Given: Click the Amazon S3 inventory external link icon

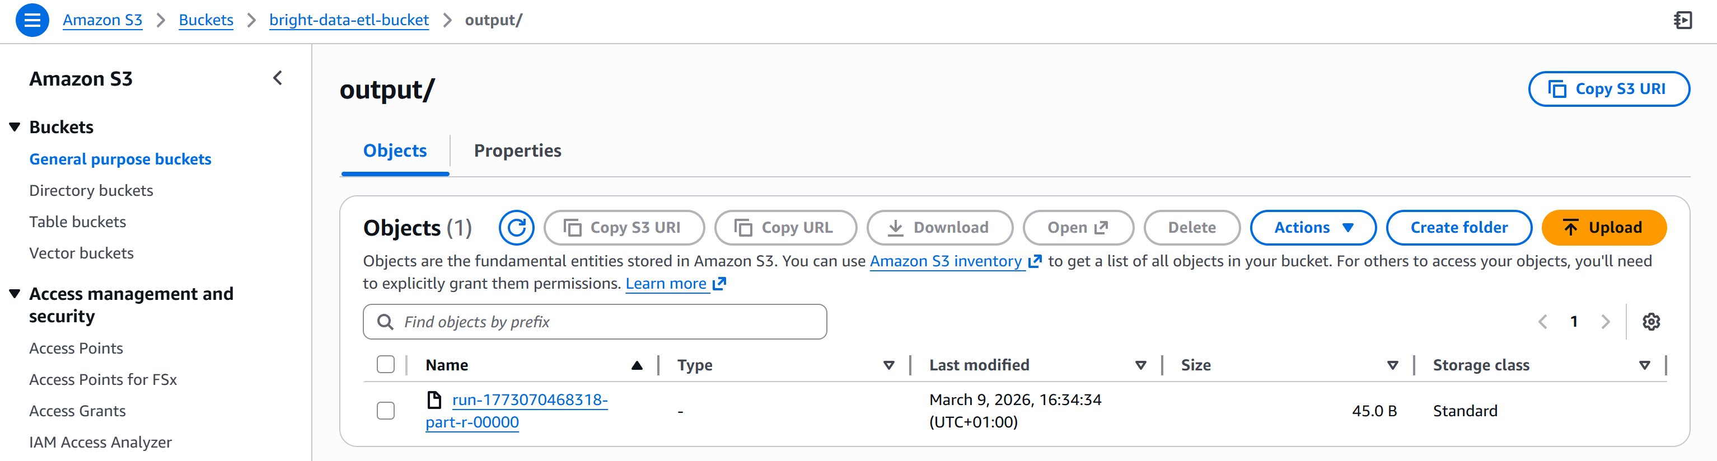Looking at the screenshot, I should 1035,261.
